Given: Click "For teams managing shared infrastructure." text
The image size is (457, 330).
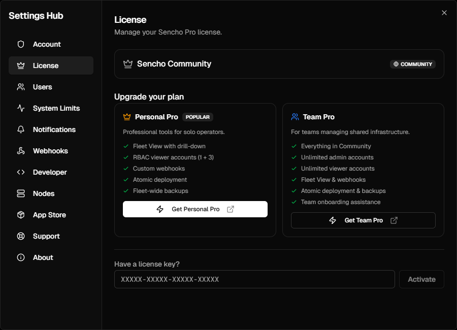Looking at the screenshot, I should coord(350,132).
